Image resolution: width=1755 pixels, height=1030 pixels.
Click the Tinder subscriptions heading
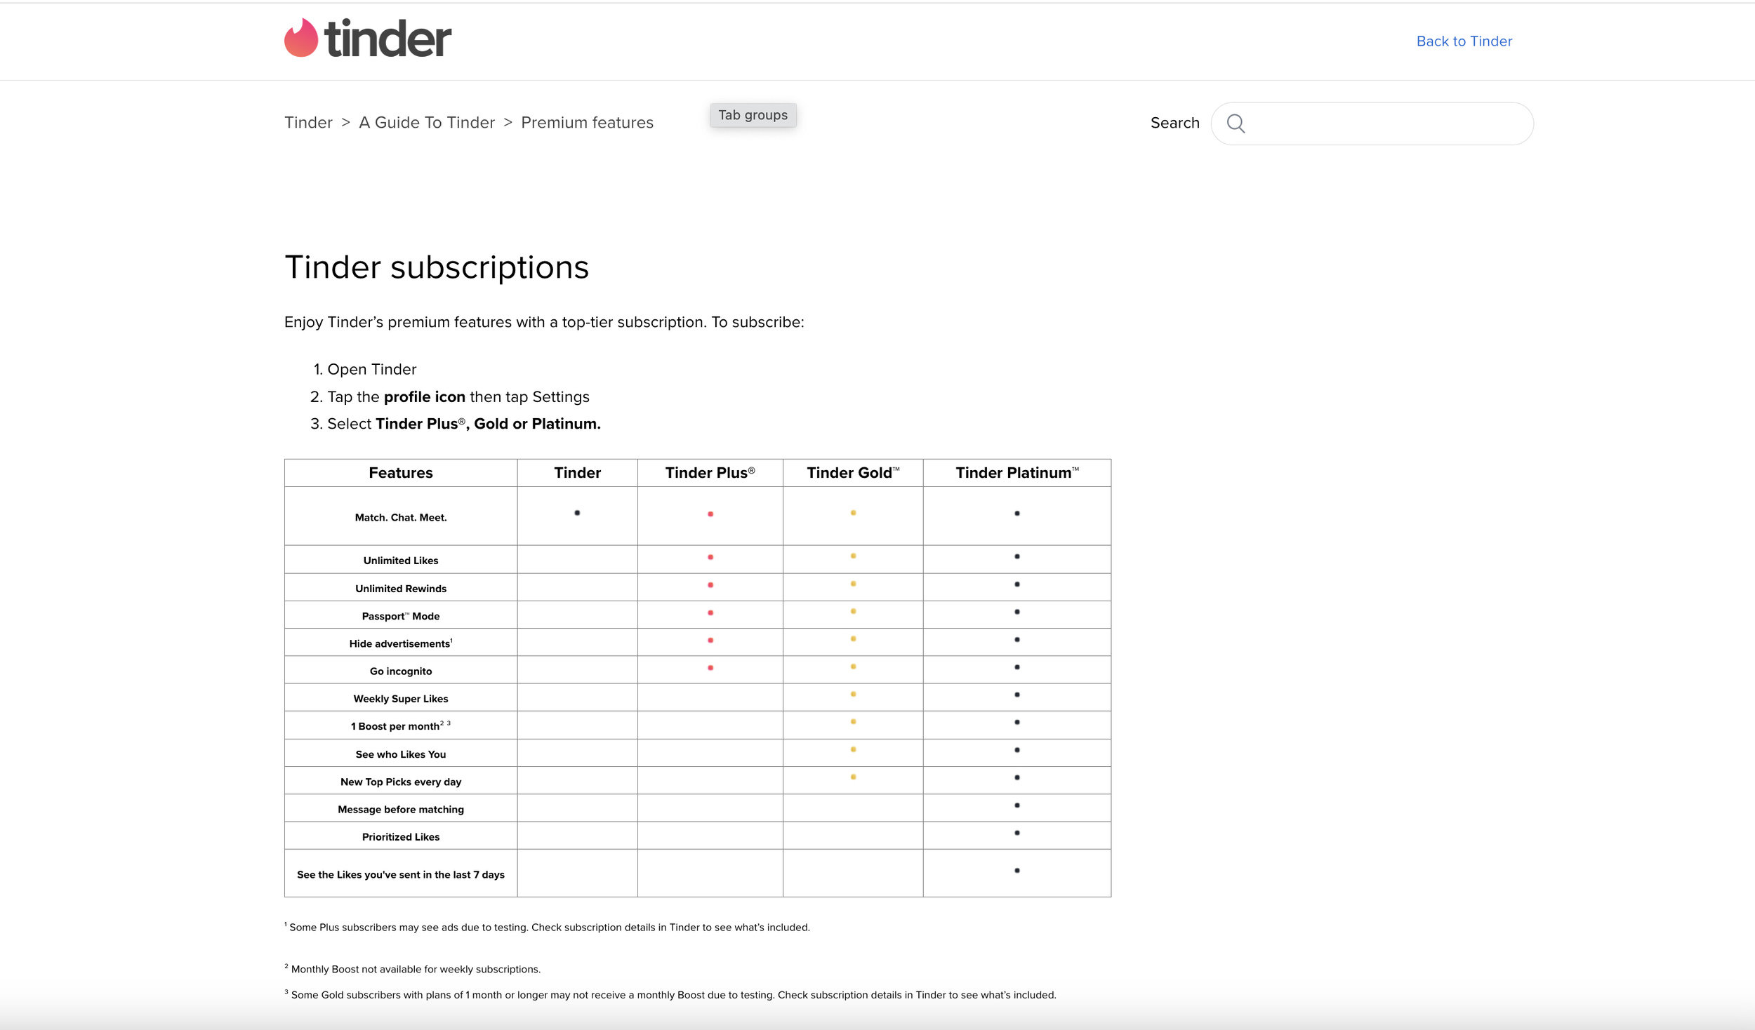pyautogui.click(x=437, y=267)
